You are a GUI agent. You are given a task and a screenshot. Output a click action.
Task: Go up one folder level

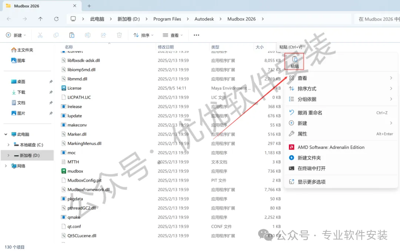coord(40,19)
